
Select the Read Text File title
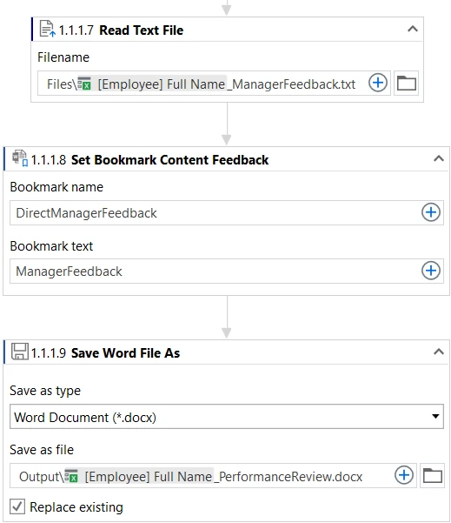142,30
